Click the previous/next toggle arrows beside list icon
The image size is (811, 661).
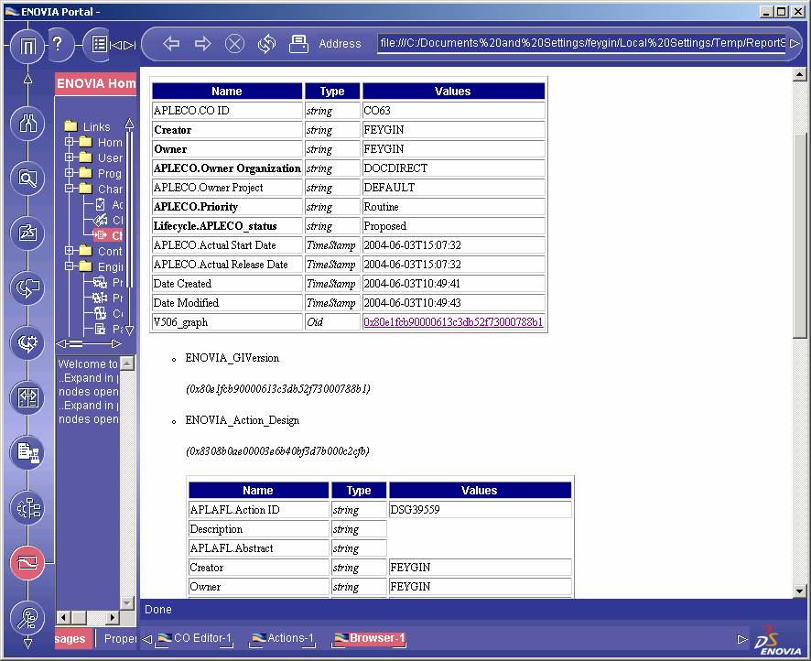pos(123,46)
